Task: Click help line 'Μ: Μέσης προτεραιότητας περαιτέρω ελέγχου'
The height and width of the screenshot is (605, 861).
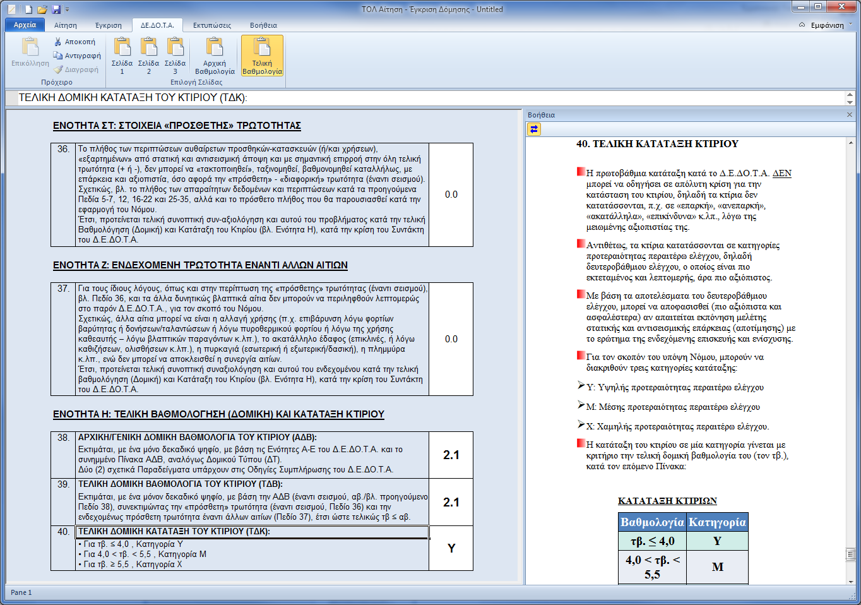Action: (673, 407)
